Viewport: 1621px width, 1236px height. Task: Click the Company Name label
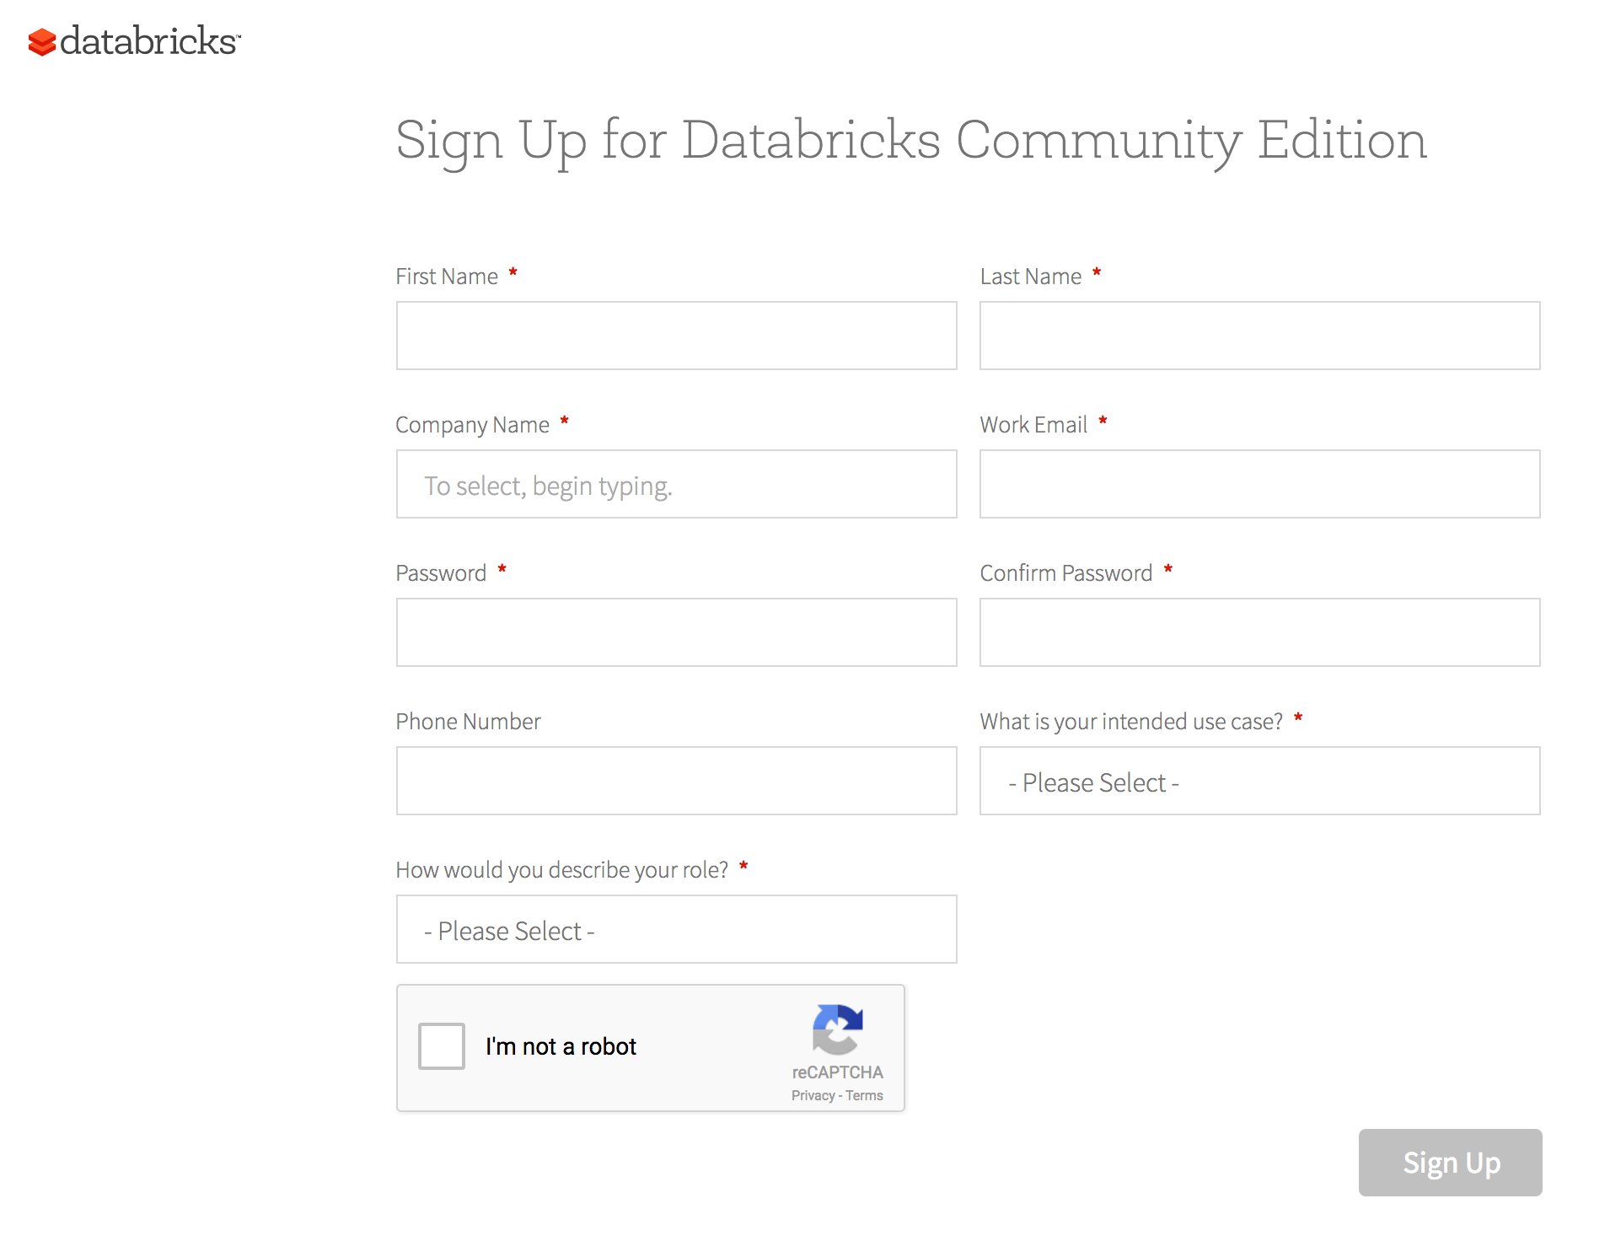[472, 425]
